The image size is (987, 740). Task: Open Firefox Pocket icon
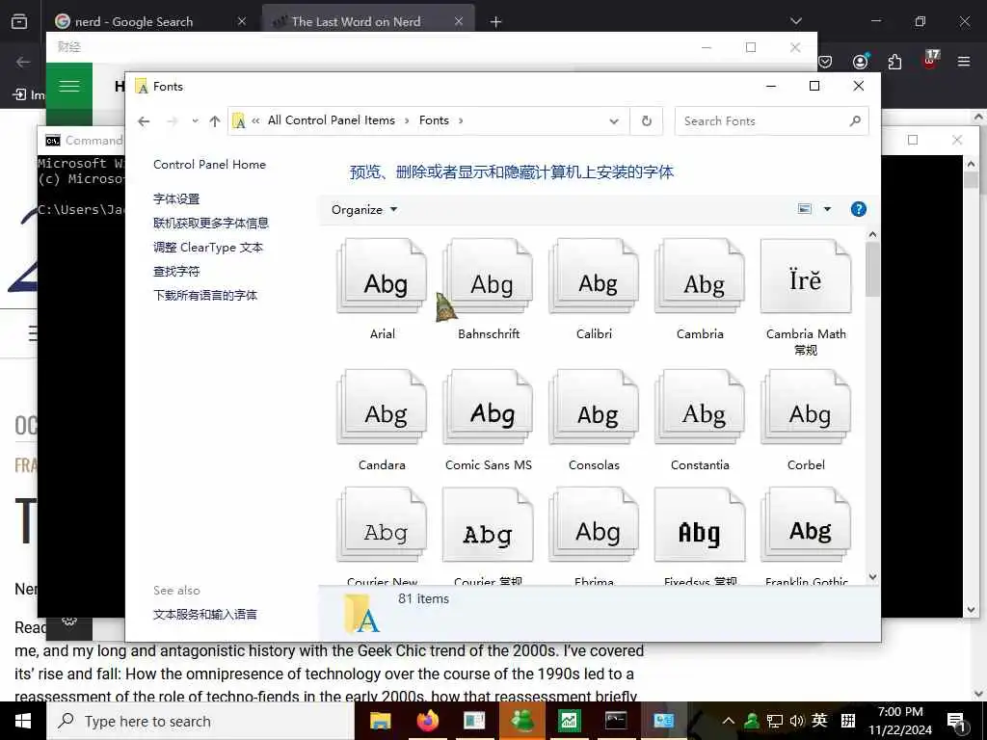(825, 62)
